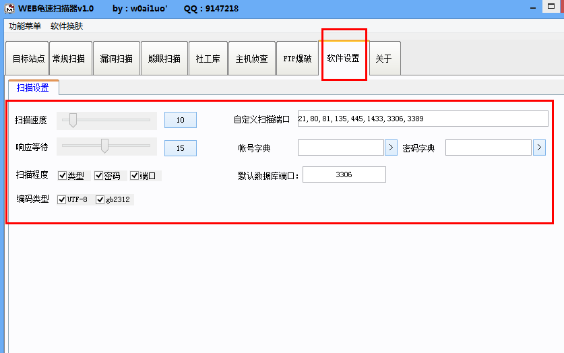Browse for 密码字典 file with arrow button
This screenshot has width=564, height=353.
(x=539, y=148)
